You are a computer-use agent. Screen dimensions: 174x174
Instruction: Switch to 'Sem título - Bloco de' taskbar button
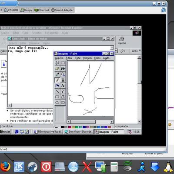coord(78,132)
